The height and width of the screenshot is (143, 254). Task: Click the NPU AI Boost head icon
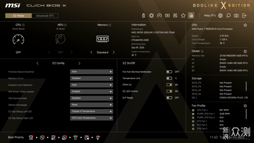click(x=60, y=39)
